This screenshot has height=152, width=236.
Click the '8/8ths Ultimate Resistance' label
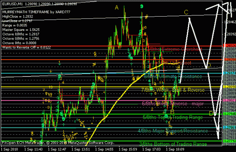[173, 76]
